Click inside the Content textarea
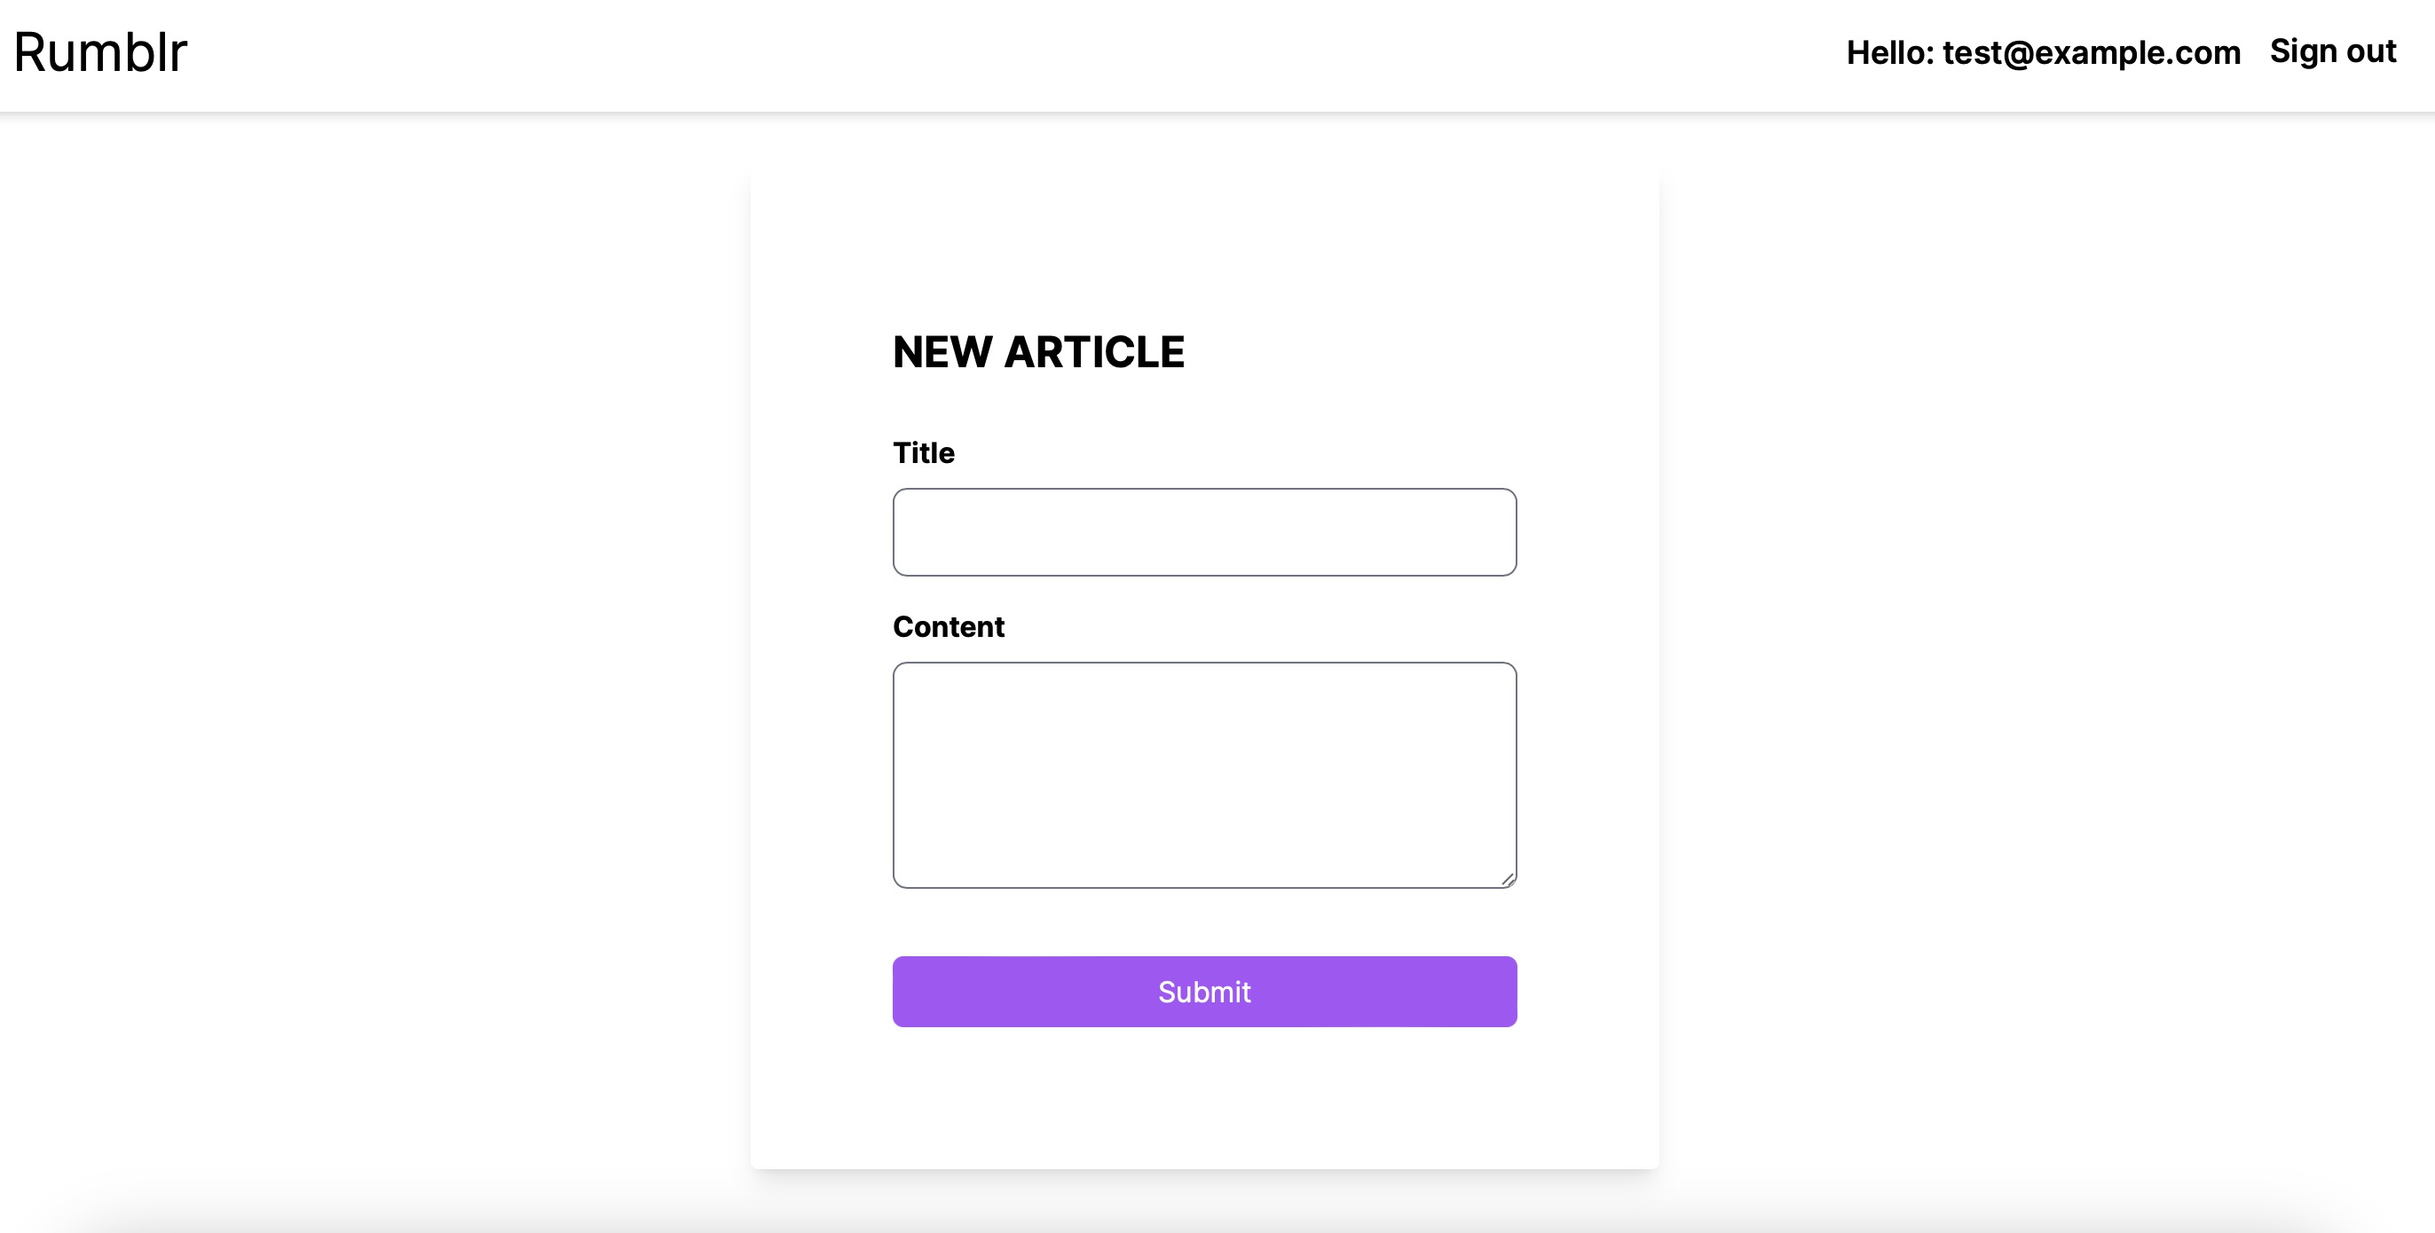 [1204, 774]
